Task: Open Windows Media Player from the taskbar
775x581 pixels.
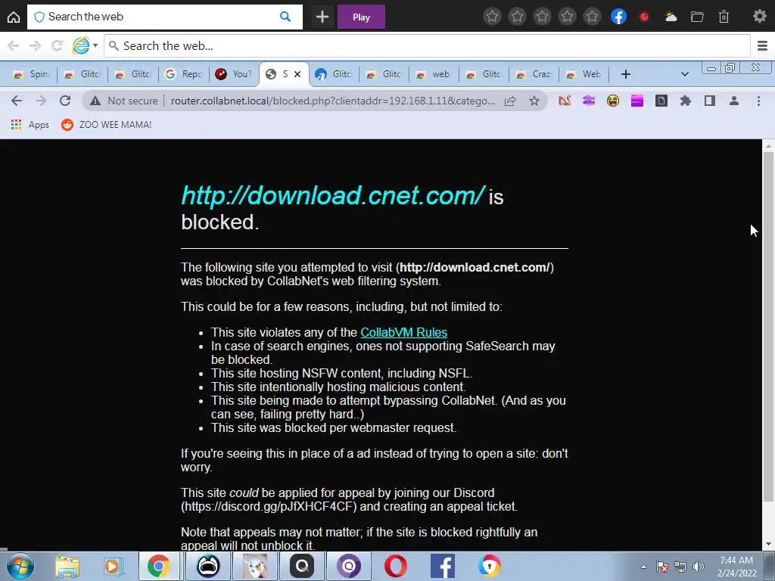Action: tap(112, 567)
